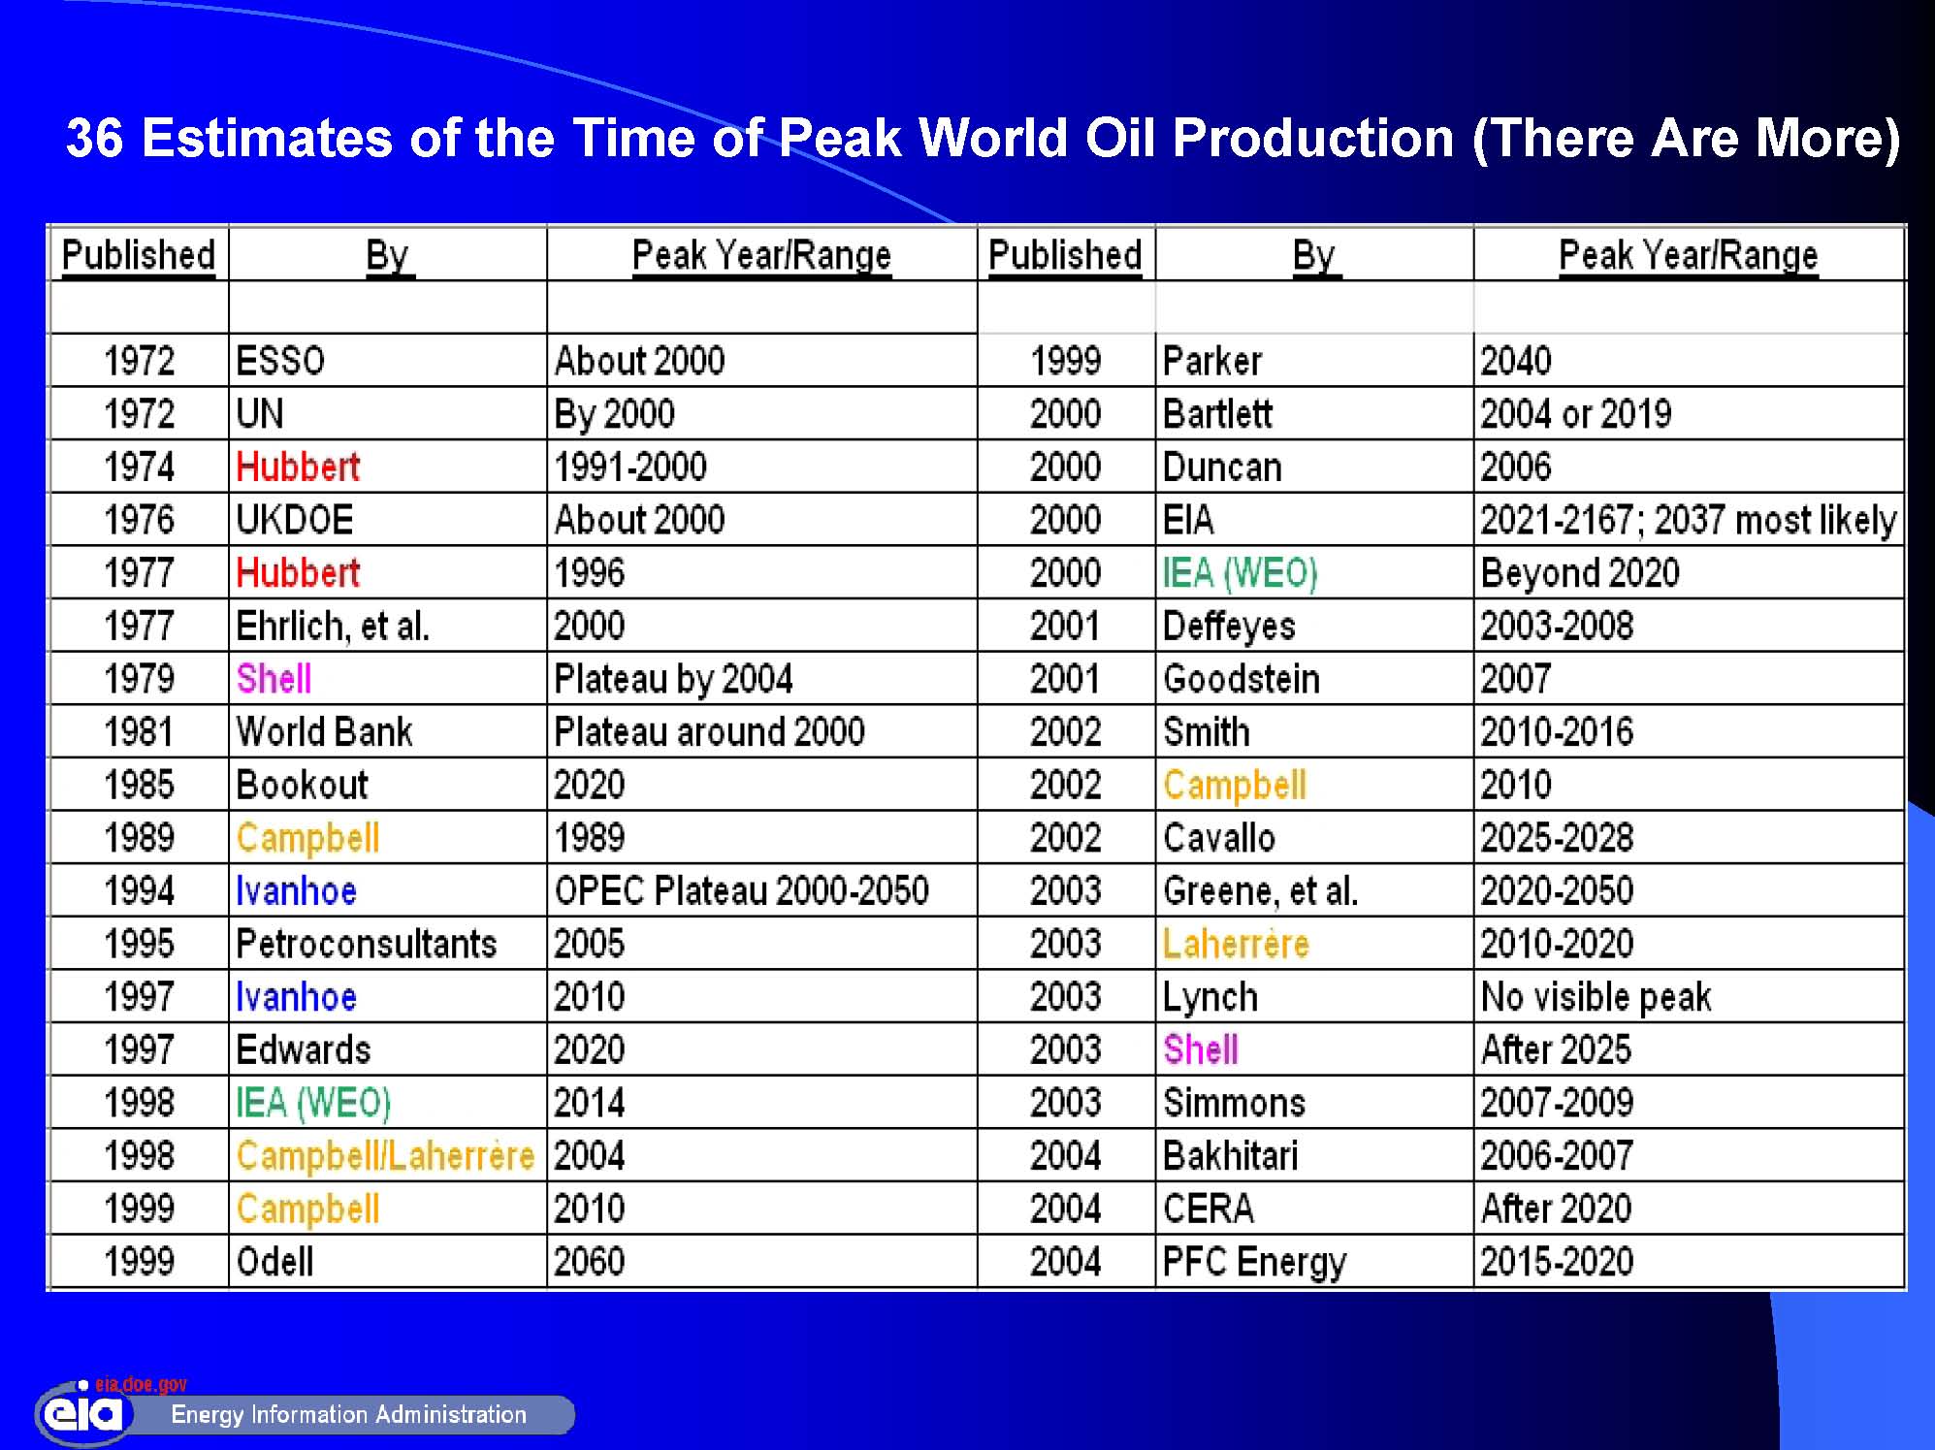Screen dimensions: 1935x1450
Task: Select the EIA 2021-2167 estimate cell
Action: click(x=1688, y=520)
